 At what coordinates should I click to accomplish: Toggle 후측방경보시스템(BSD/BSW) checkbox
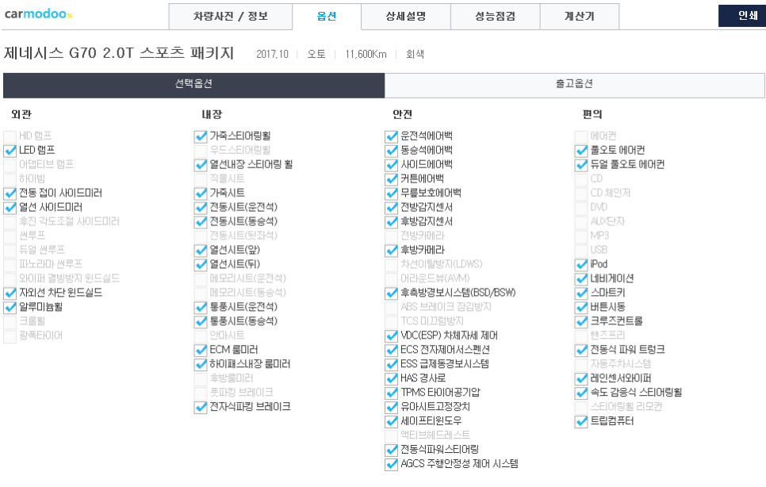(x=391, y=293)
